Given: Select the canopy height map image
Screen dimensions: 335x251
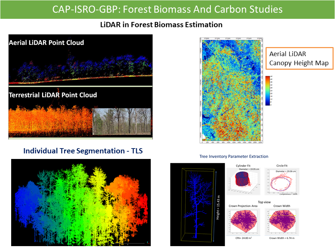Looking at the screenshot, I should coord(231,91).
